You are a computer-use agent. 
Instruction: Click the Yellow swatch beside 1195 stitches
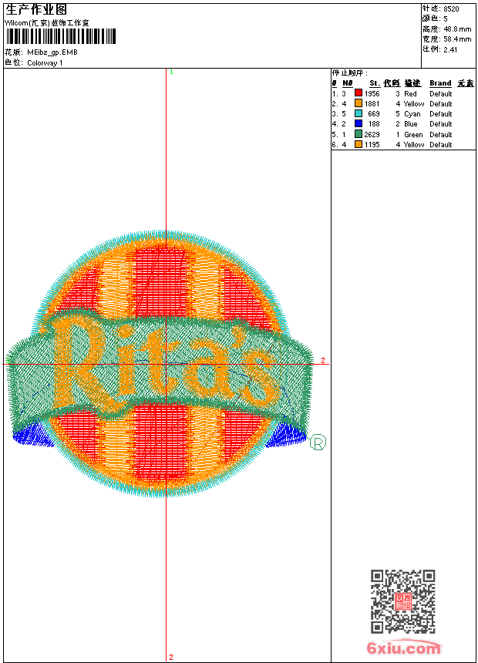point(358,144)
